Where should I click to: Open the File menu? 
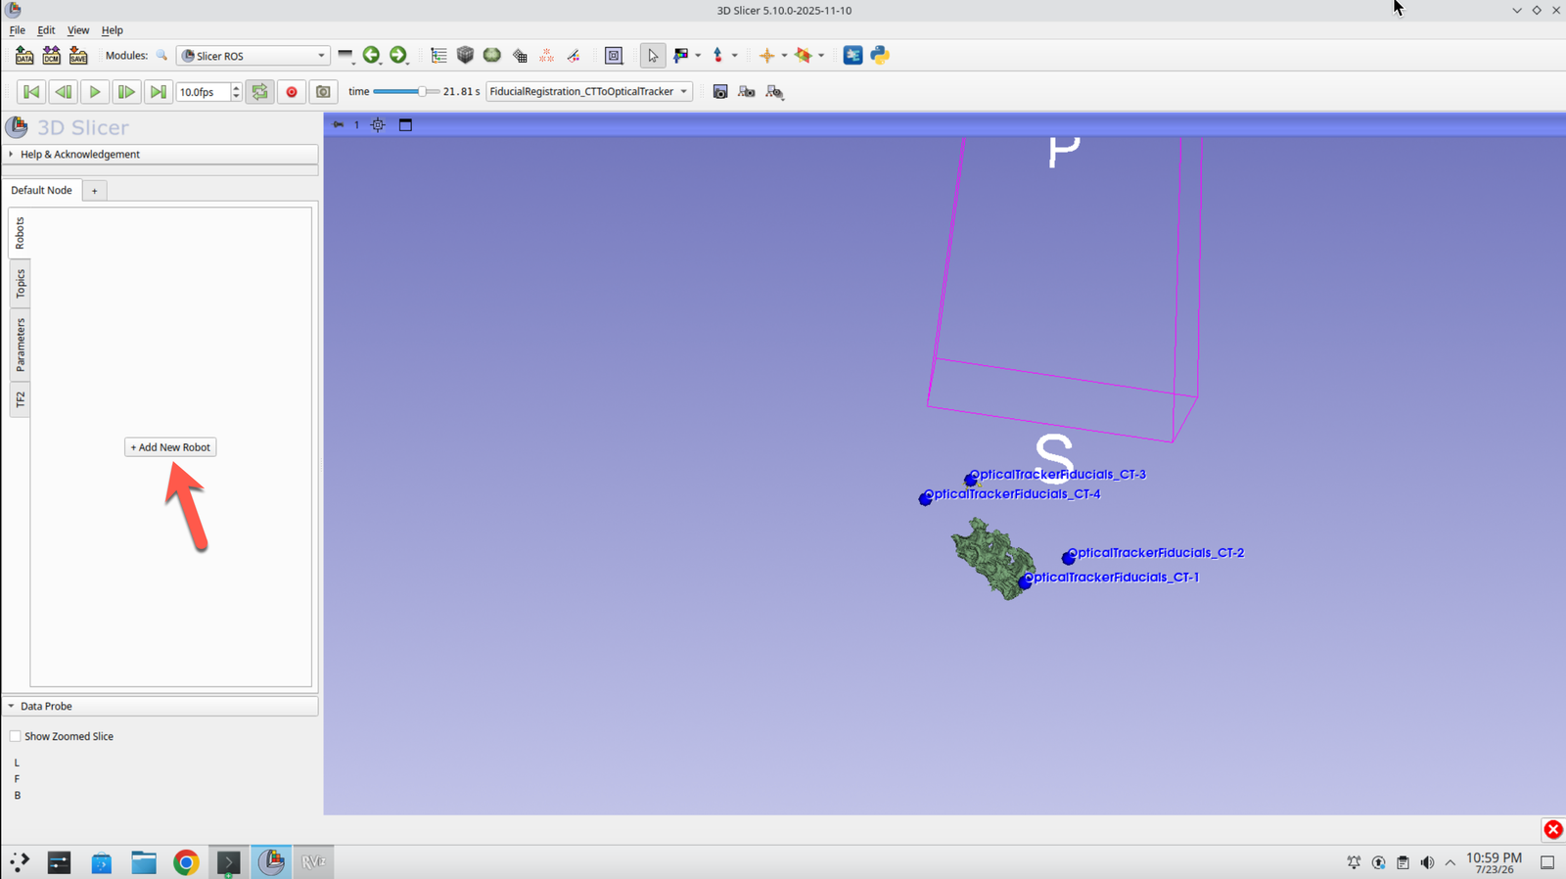pyautogui.click(x=18, y=30)
